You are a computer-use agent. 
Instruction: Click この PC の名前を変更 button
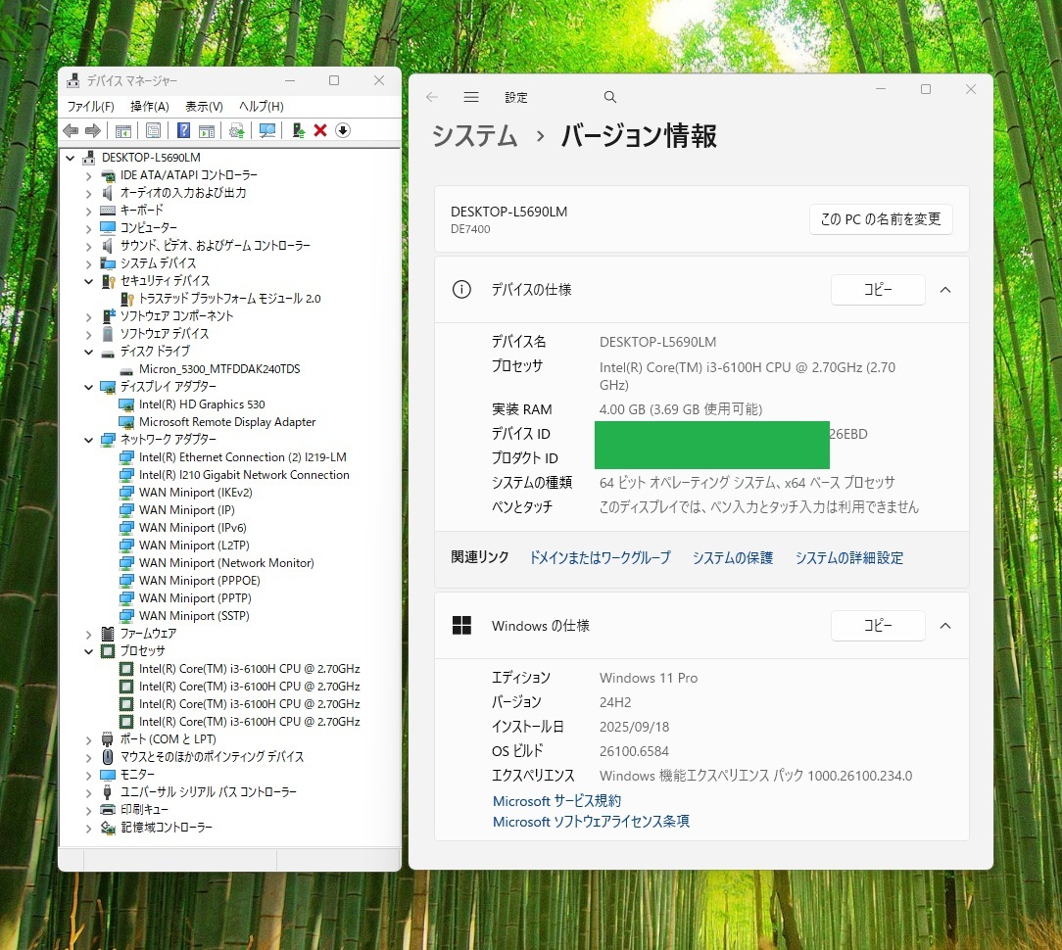point(881,219)
